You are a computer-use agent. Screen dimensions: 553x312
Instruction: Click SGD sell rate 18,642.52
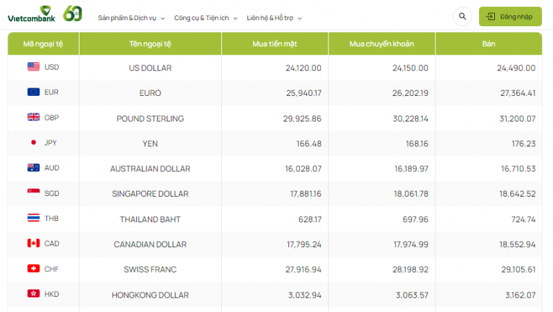point(517,194)
